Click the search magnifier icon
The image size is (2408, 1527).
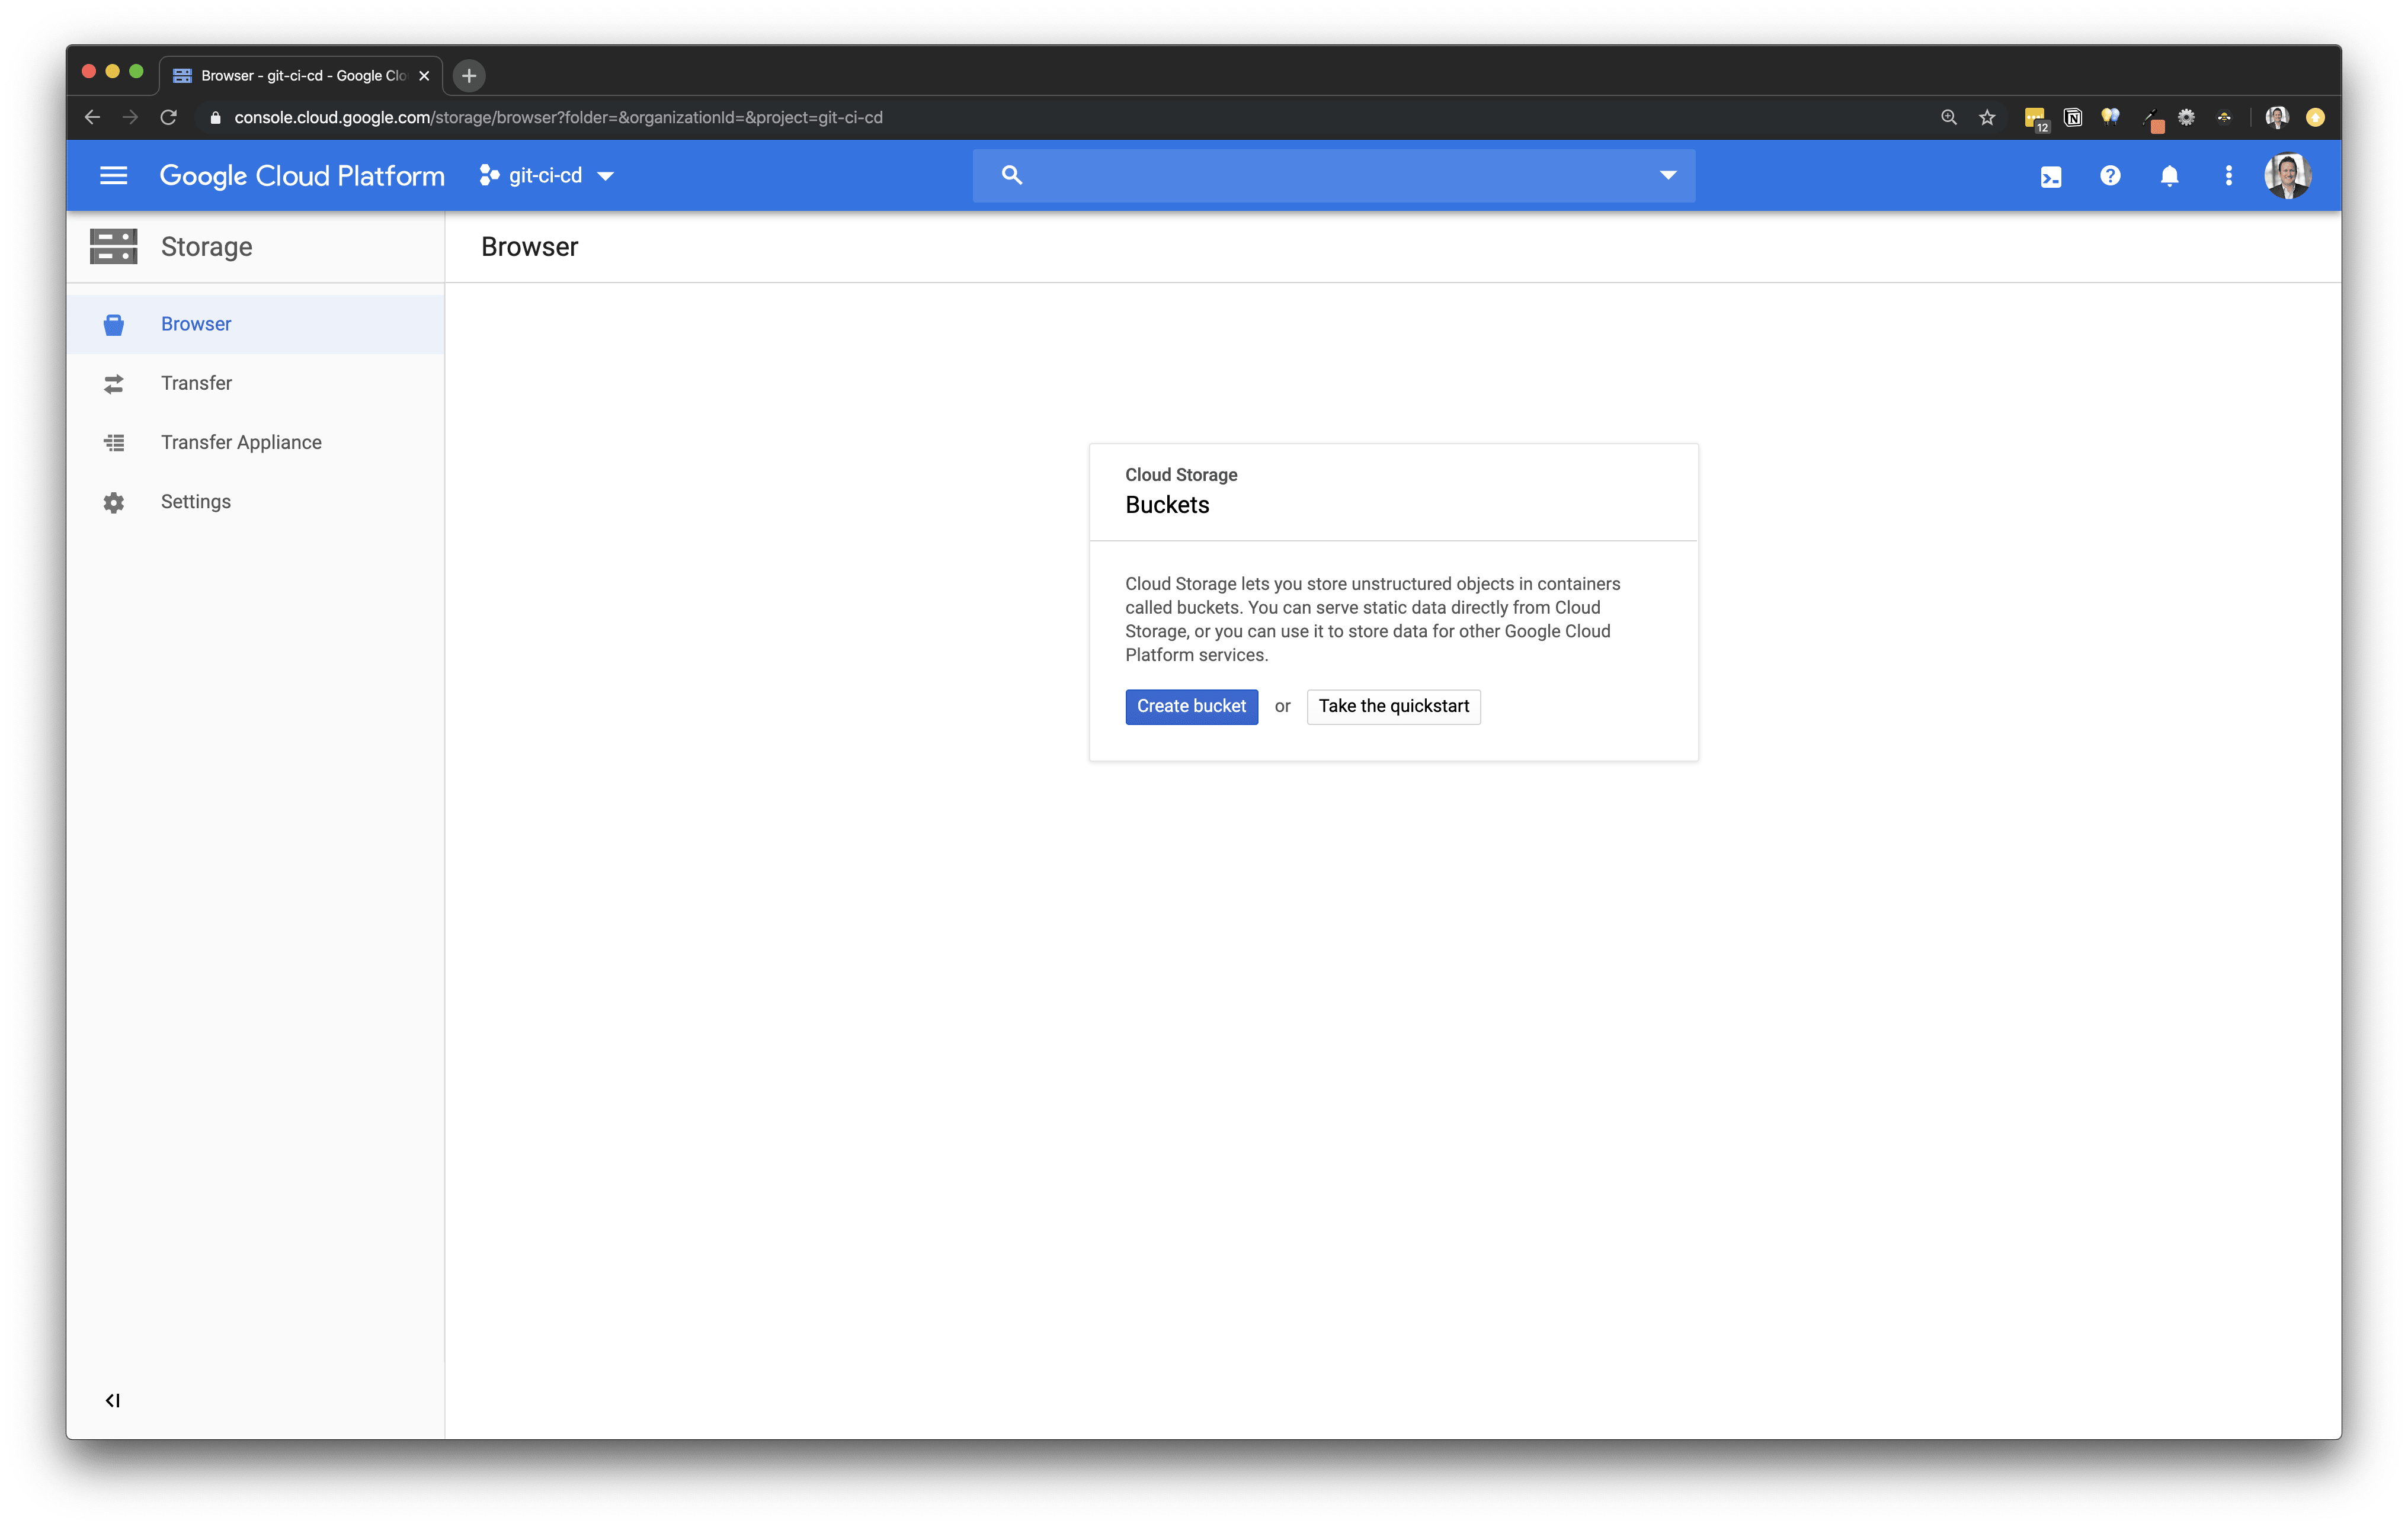[1011, 176]
